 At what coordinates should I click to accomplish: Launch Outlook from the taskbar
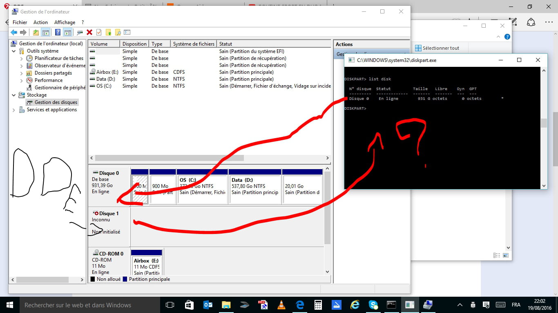point(208,305)
